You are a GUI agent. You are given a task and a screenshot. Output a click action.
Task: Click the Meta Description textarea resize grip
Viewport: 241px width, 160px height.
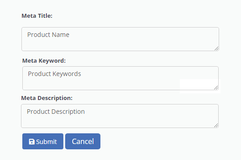pos(216,125)
